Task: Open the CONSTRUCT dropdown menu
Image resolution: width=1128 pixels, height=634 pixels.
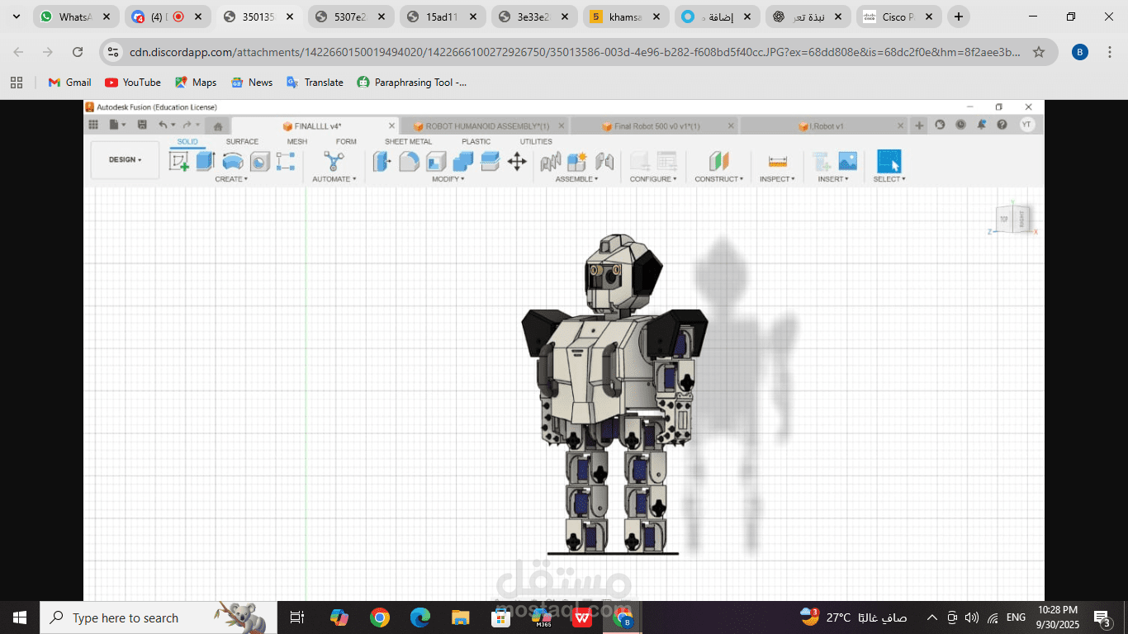Action: pos(718,179)
